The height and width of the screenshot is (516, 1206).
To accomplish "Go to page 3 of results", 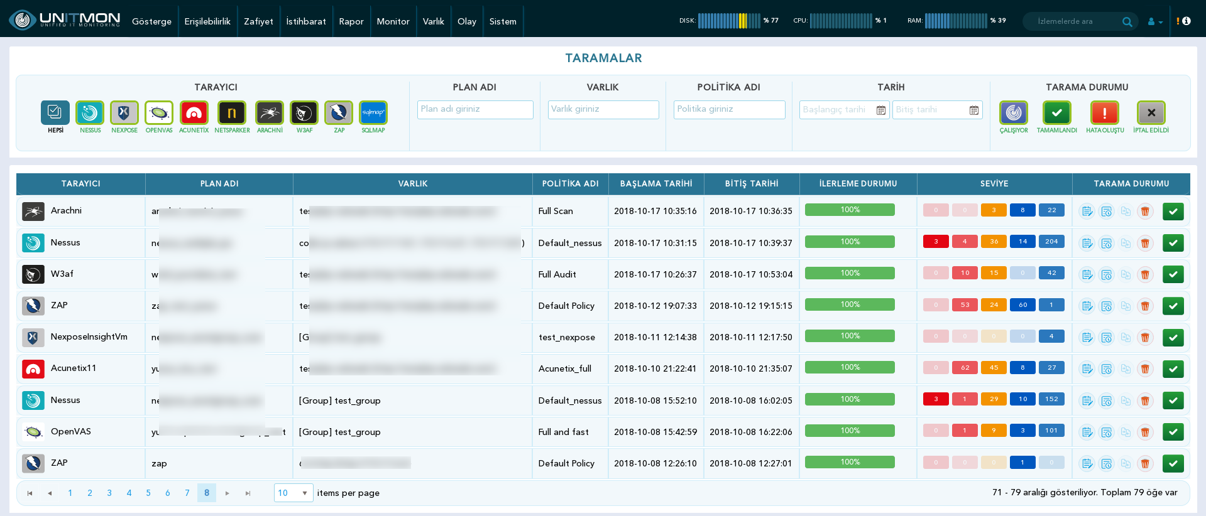I will (109, 493).
